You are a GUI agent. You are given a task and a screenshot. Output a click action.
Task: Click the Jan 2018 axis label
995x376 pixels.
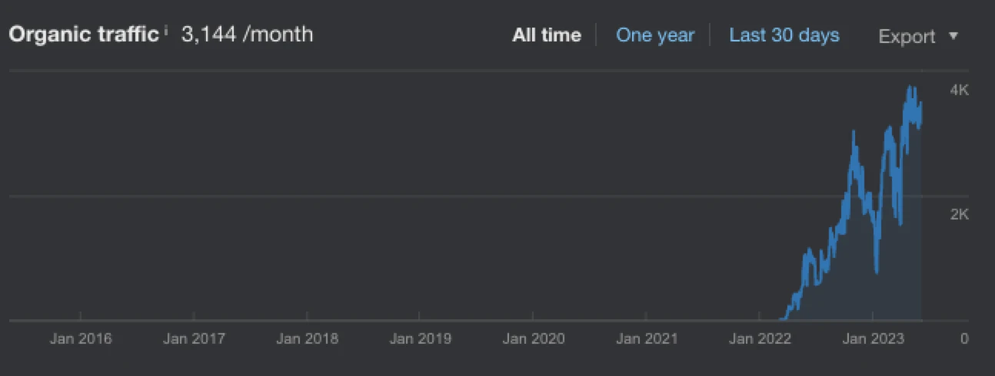tap(307, 338)
